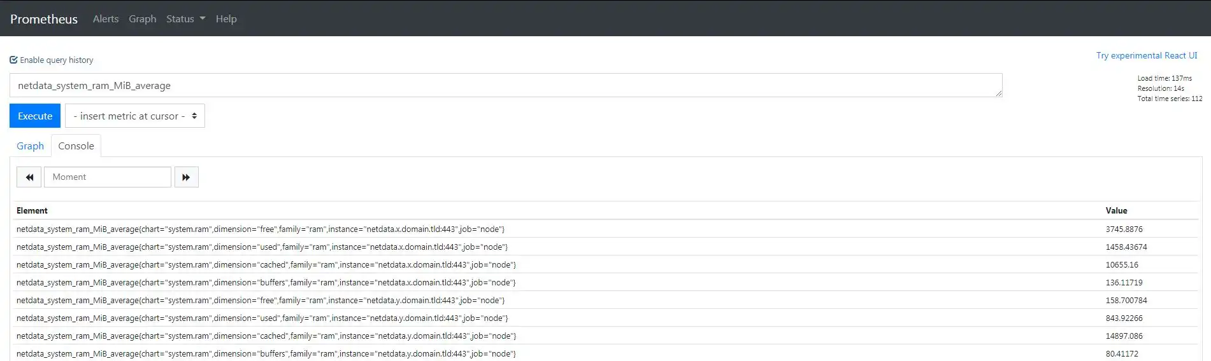Grab the query box resize handle
The image size is (1211, 361).
click(998, 93)
